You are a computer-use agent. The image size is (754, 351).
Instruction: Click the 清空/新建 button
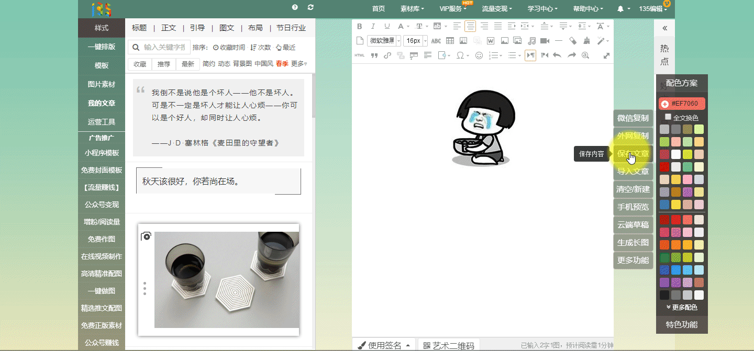click(x=633, y=189)
